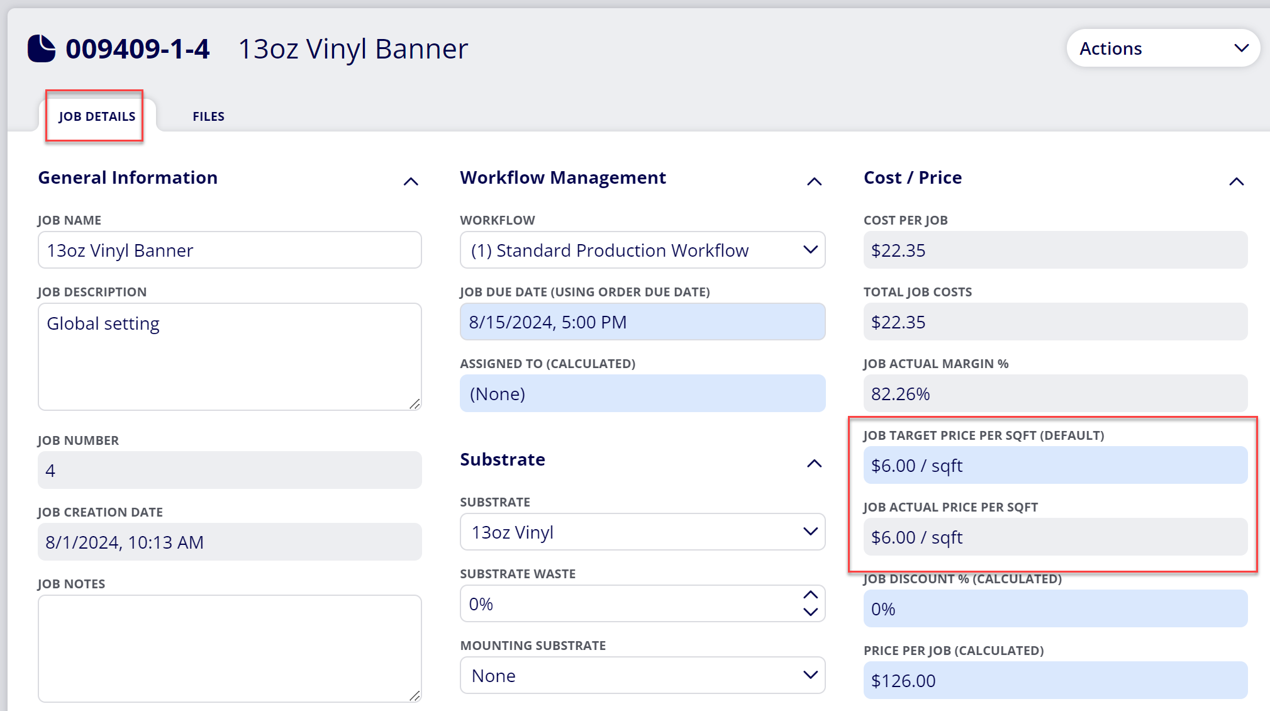This screenshot has height=711, width=1270.
Task: Collapse the Workflow Management section
Action: click(814, 181)
